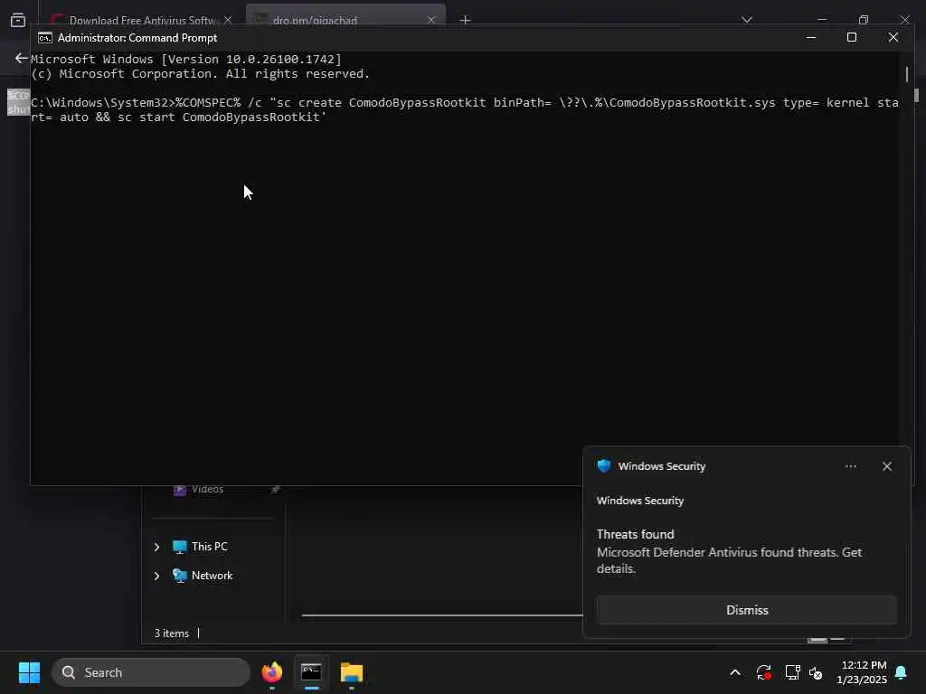
Task: Open the clock showing 12:12 PM
Action: point(862,672)
